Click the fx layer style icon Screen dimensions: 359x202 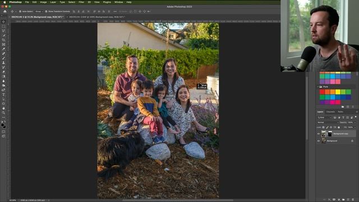click(329, 200)
